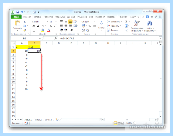Decrease font size with small A icon

tap(55, 26)
